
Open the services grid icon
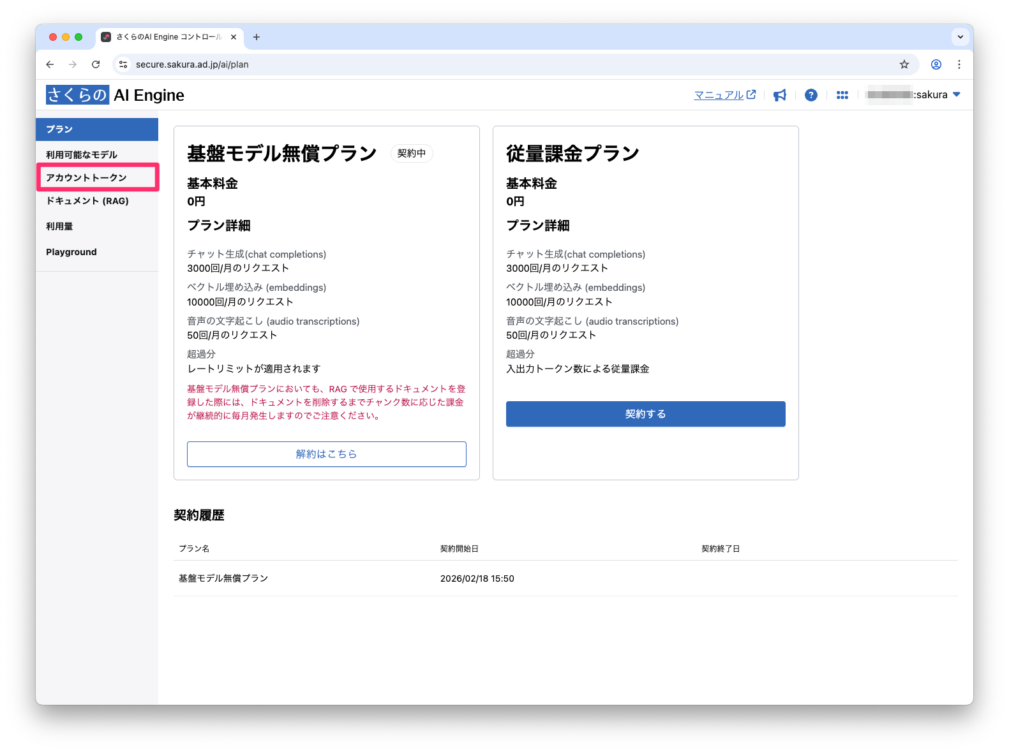coord(842,95)
